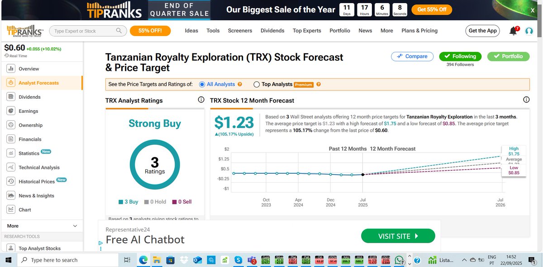Open the Dividends top menu
Screen dimensions: 543x267
(x=272, y=31)
